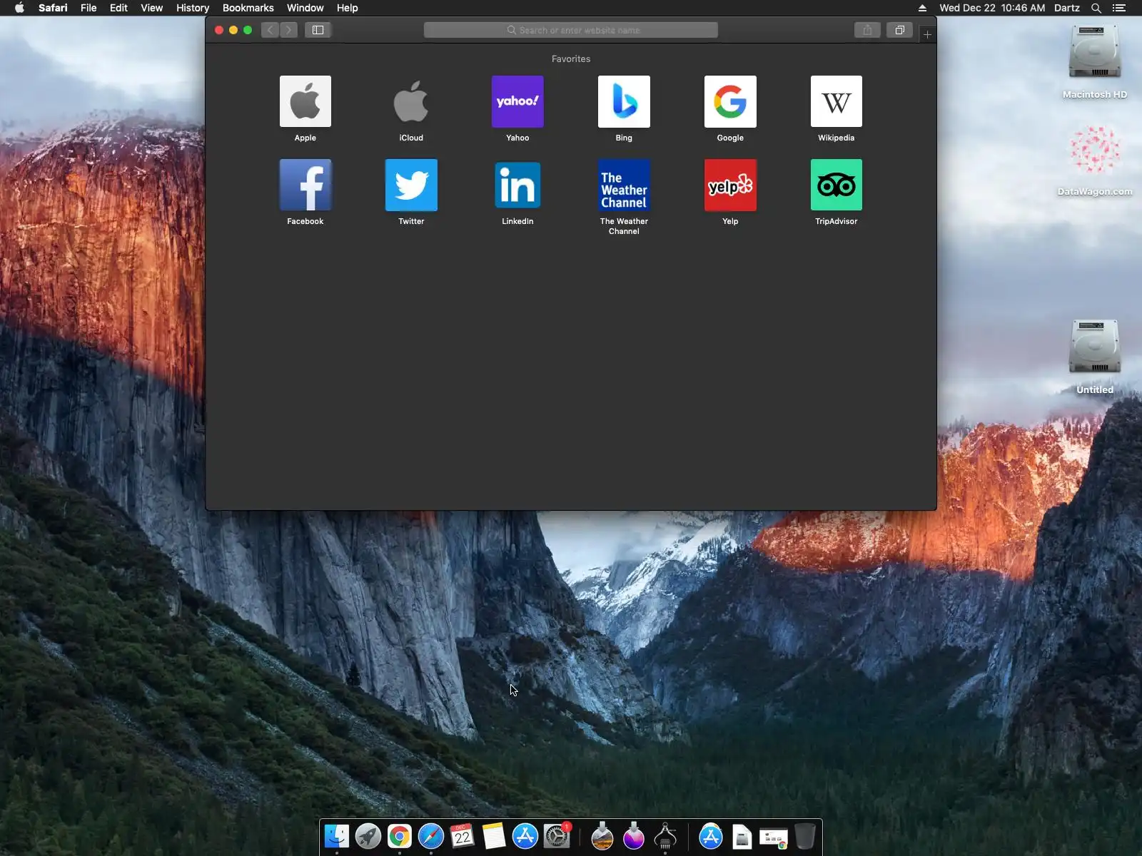Open the Yahoo favorite

[517, 101]
